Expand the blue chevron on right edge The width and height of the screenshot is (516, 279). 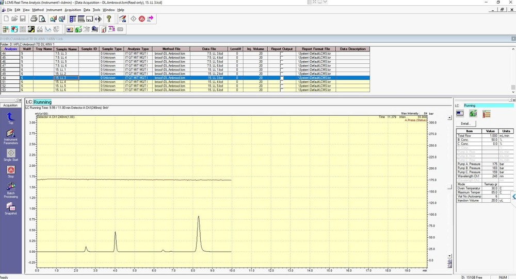(x=514, y=197)
